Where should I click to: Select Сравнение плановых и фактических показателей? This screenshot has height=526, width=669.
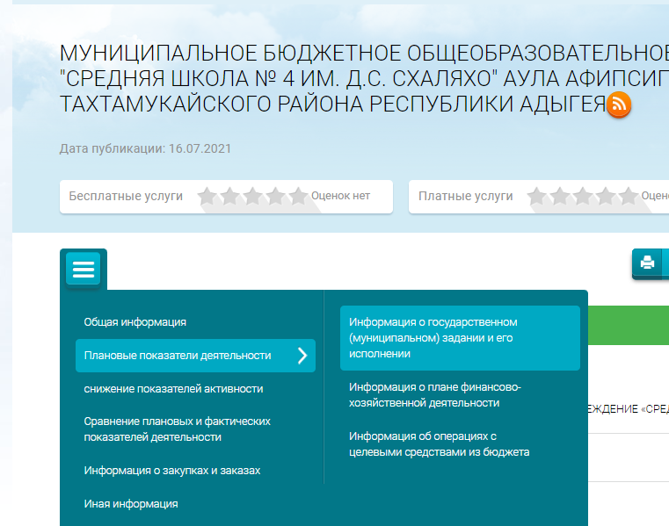tap(177, 429)
